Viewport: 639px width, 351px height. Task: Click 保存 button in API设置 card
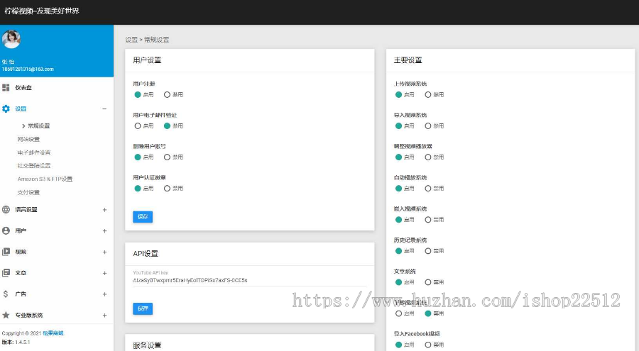click(x=143, y=308)
